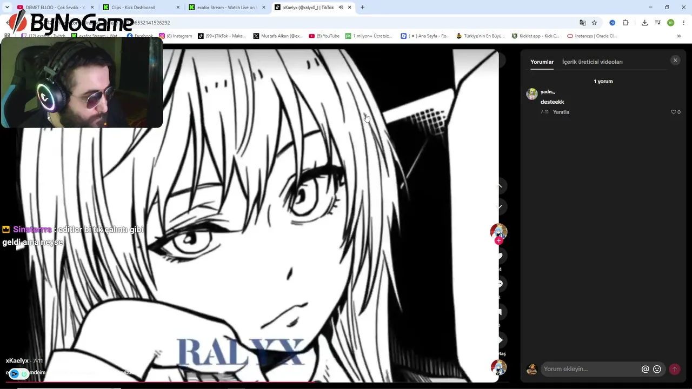Image resolution: width=692 pixels, height=389 pixels.
Task: Go to the next video with down arrow
Action: (500, 207)
